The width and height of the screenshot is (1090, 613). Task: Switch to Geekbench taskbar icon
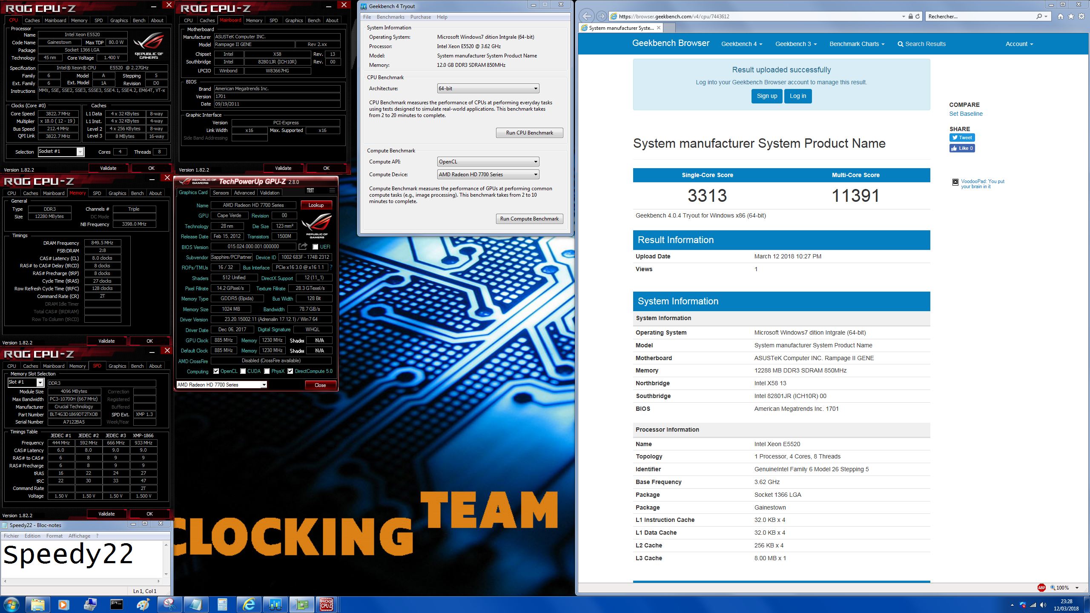pyautogui.click(x=275, y=604)
